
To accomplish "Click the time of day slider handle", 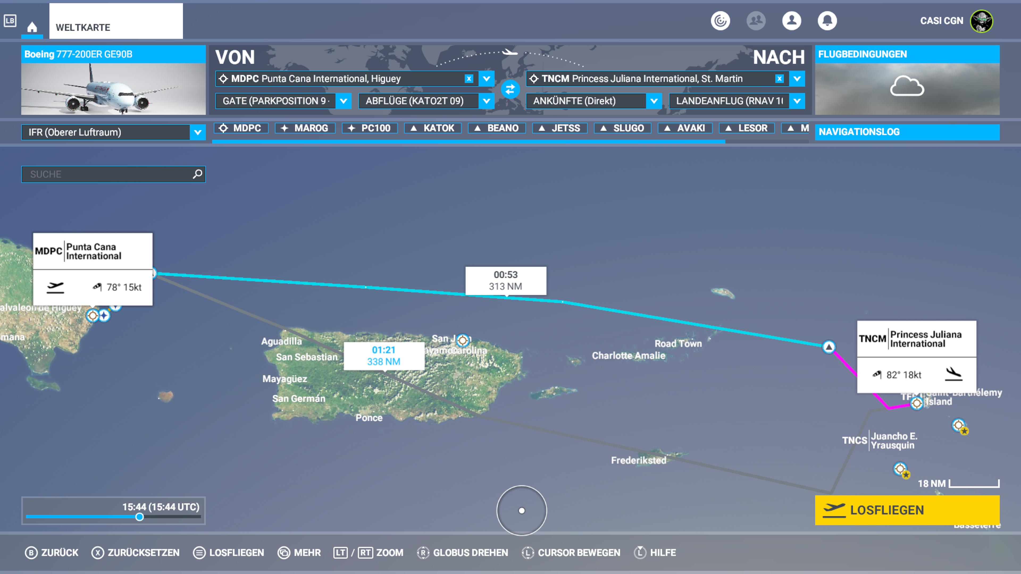I will [x=139, y=517].
